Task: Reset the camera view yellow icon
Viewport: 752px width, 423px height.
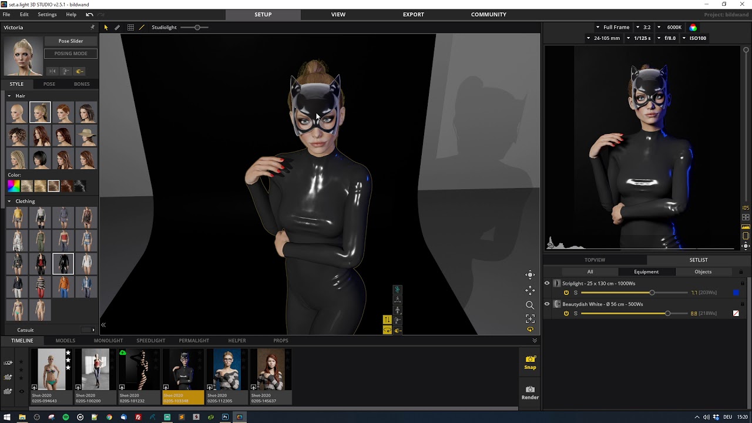Action: tap(530, 330)
